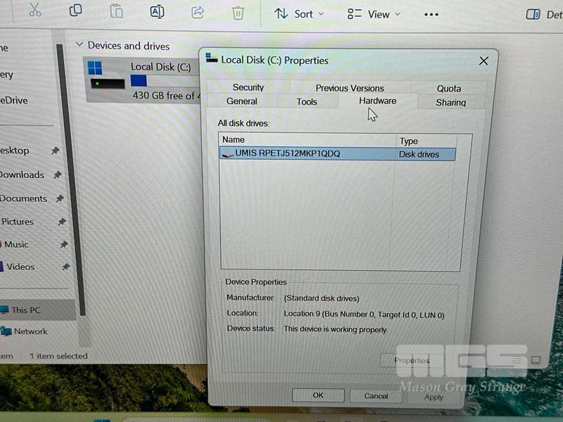Collapse the Devices and drives group

pyautogui.click(x=78, y=46)
